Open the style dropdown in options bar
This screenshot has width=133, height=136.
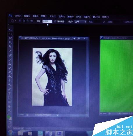pyautogui.click(x=80, y=22)
